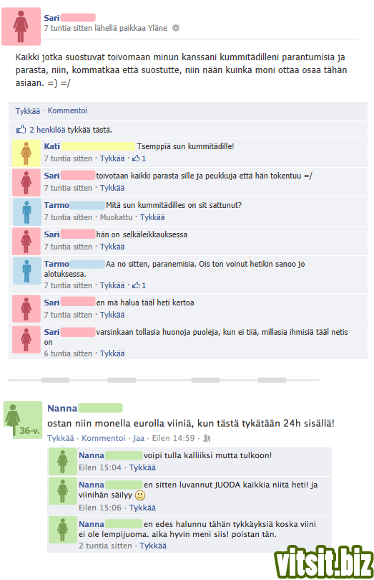Open Nanna's profile name on the main post

pos(62,409)
